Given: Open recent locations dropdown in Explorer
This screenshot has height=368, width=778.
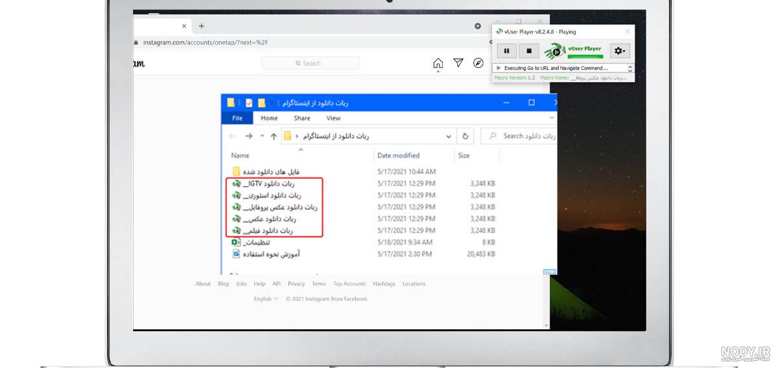Looking at the screenshot, I should [x=262, y=136].
